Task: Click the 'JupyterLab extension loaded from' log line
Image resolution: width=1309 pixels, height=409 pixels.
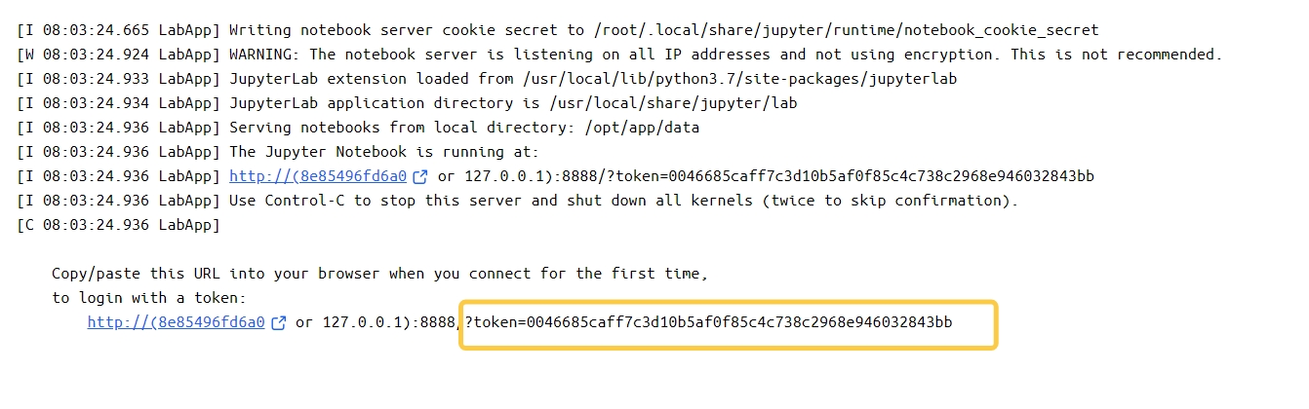Action: (593, 79)
